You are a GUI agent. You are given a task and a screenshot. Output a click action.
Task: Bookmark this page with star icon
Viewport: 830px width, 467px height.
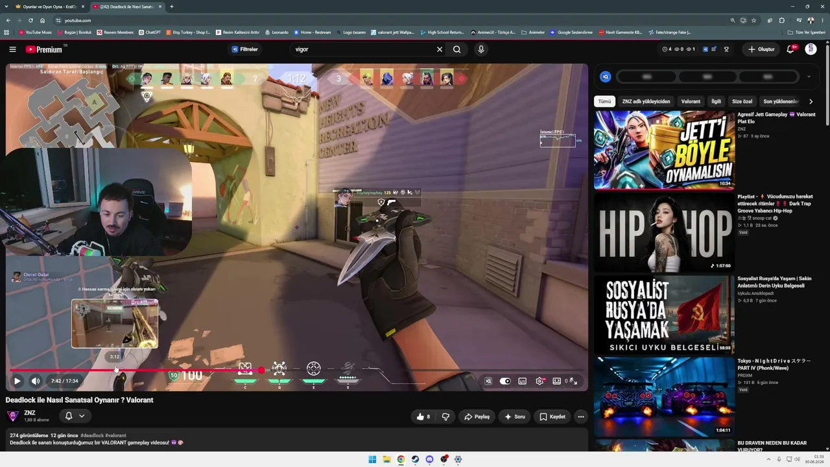tap(754, 20)
